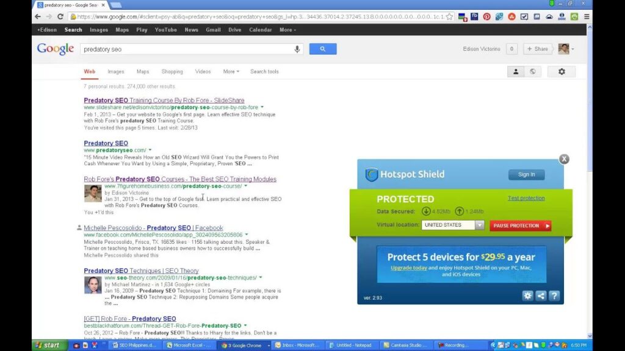Reload the page with the refresh icon
This screenshot has height=351, width=625.
click(60, 16)
